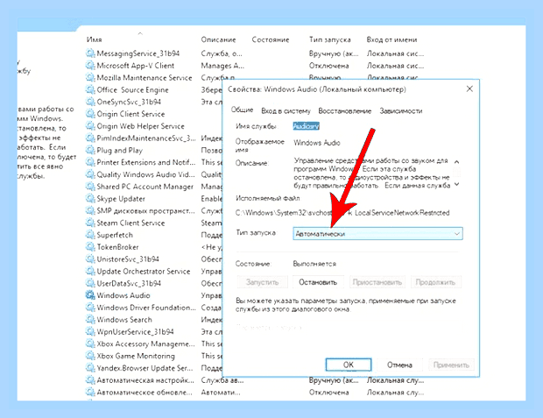Click the gear icon beside MessagingService_31b94

[x=90, y=53]
